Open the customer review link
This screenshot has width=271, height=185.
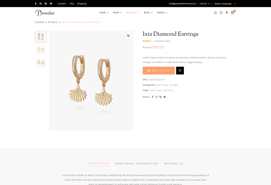pyautogui.click(x=162, y=41)
